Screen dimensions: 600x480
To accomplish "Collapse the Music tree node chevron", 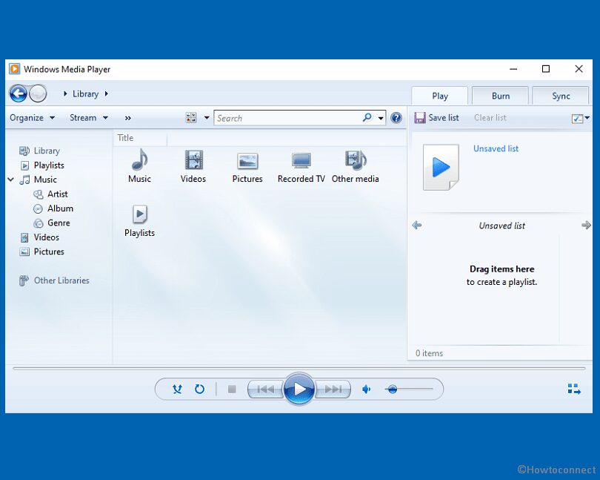I will (x=10, y=180).
